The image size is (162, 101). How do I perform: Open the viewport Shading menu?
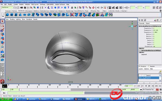pyautogui.click(x=12, y=19)
